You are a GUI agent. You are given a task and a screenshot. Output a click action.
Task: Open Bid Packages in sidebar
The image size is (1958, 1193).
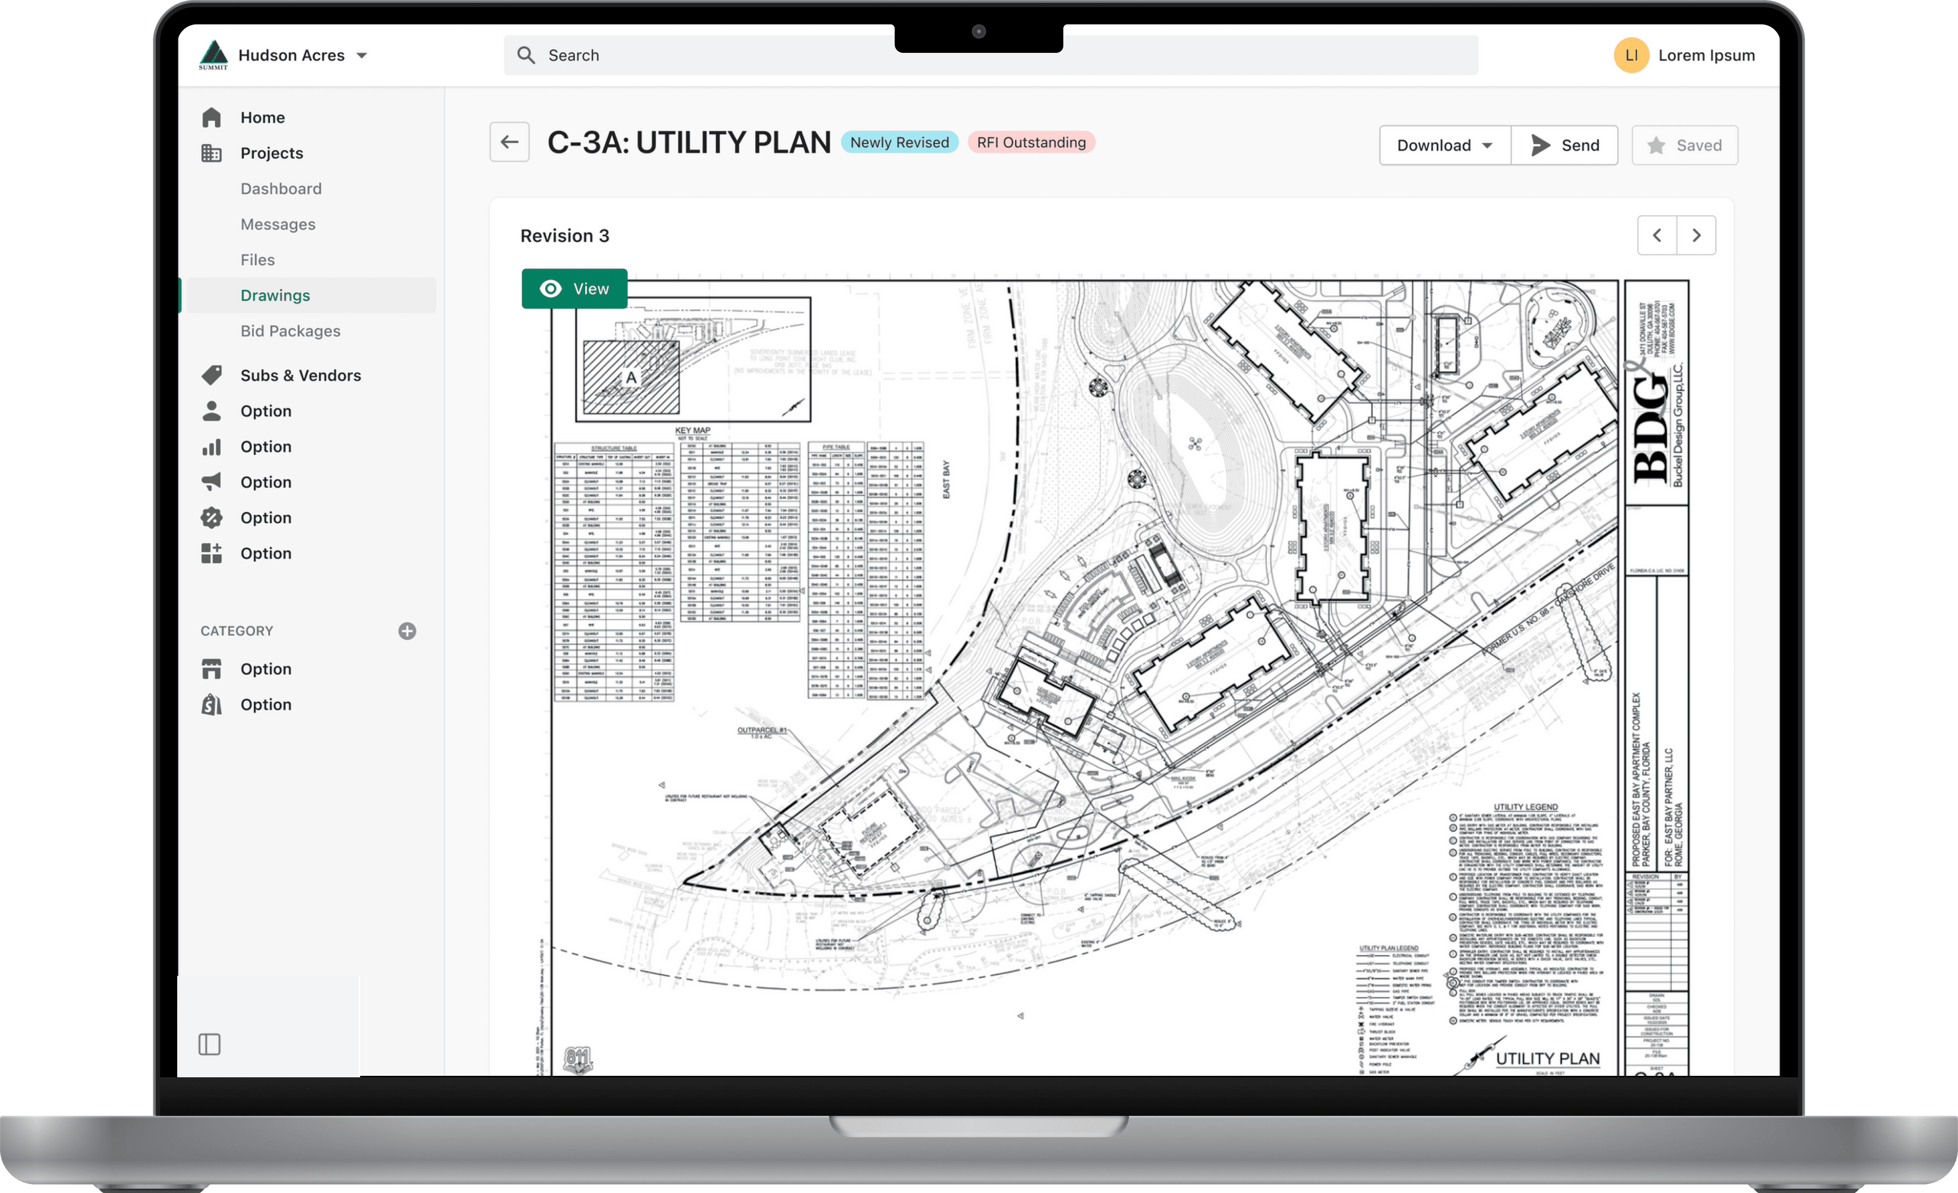tap(290, 331)
